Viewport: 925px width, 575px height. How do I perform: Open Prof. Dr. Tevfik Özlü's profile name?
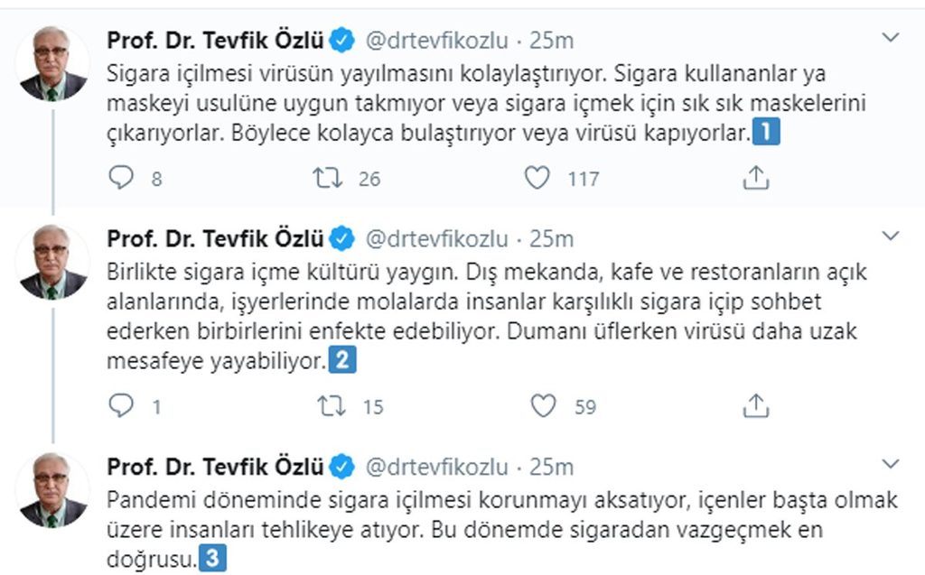(x=215, y=39)
